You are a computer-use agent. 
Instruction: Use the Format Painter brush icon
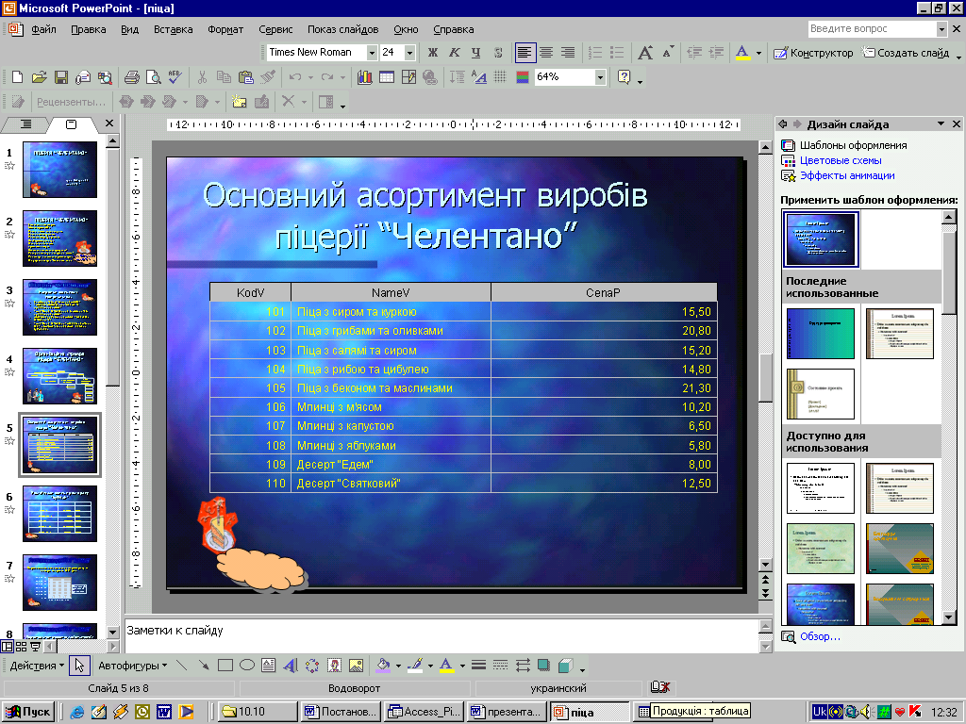pos(267,77)
